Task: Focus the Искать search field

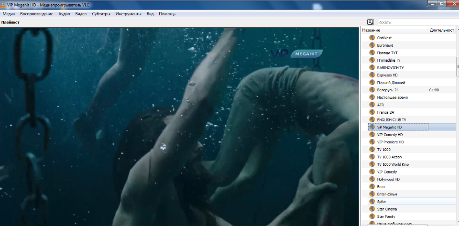Action: click(x=417, y=22)
